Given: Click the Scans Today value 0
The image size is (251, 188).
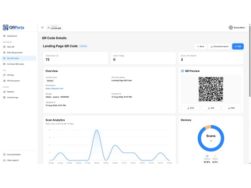Looking at the screenshot, I should 114,60.
